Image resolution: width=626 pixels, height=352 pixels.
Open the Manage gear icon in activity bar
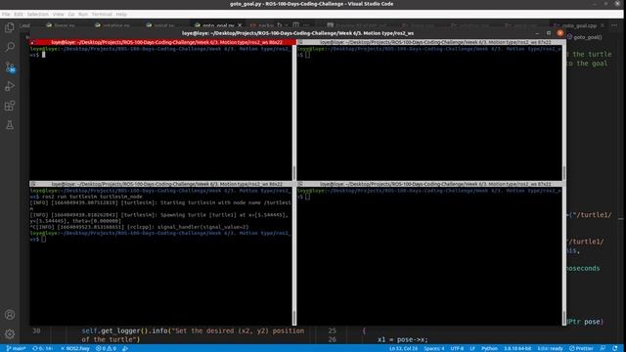(x=10, y=333)
